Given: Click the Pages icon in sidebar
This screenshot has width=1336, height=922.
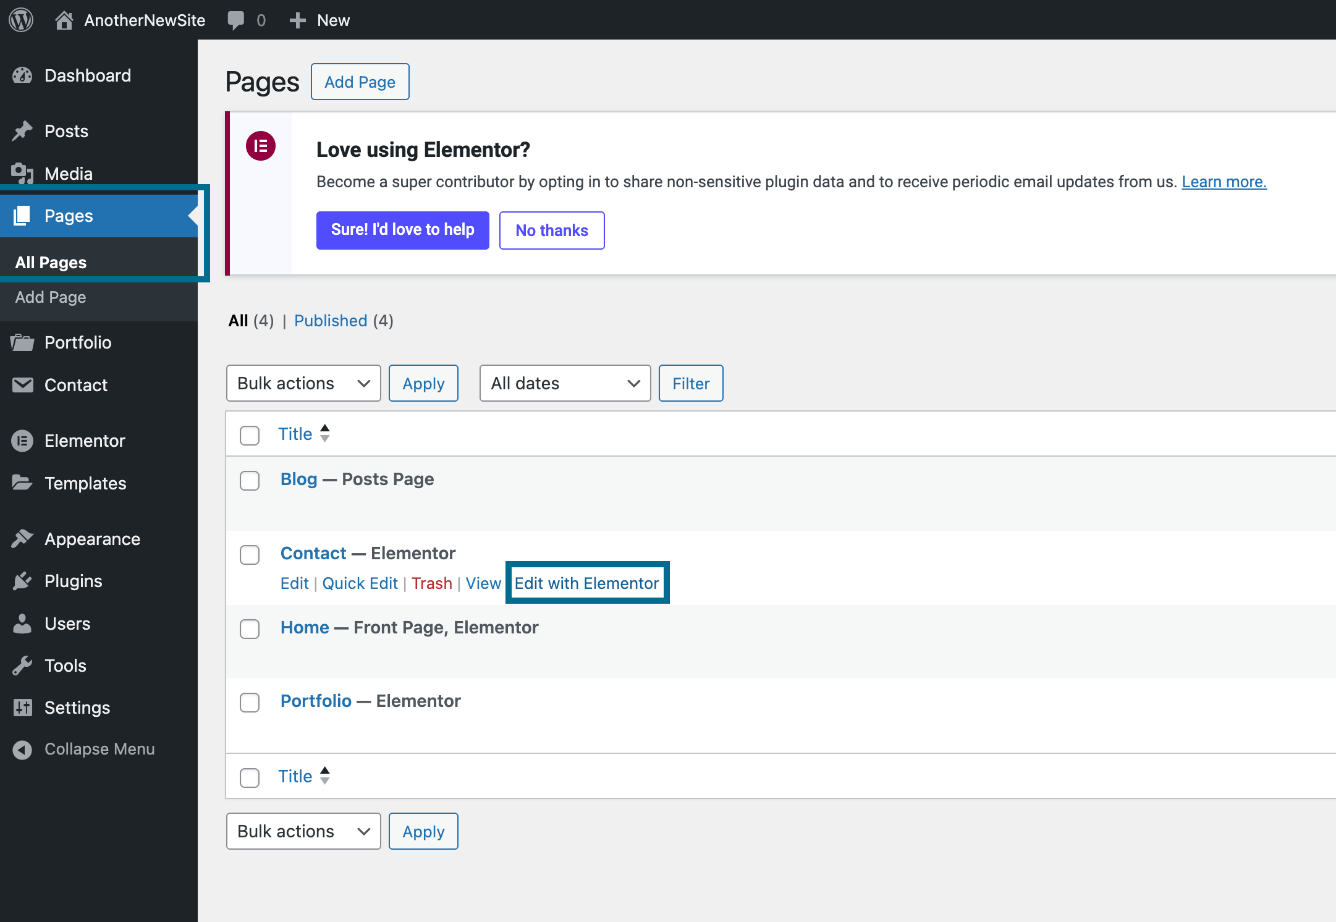Looking at the screenshot, I should tap(22, 216).
